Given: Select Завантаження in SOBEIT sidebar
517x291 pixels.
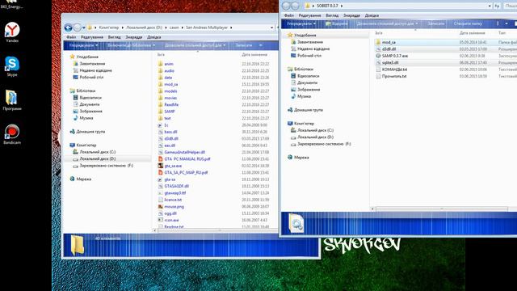Looking at the screenshot, I should [310, 42].
